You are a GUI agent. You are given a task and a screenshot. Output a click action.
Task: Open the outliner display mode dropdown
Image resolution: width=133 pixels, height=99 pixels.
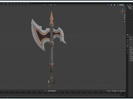128,5
